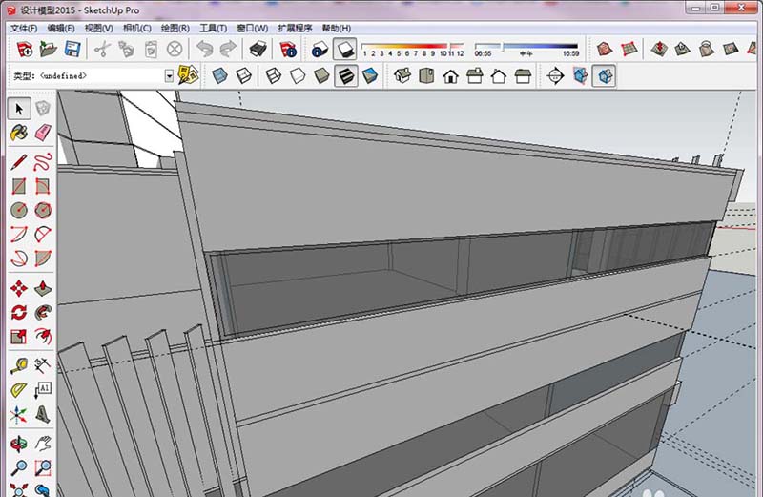The width and height of the screenshot is (763, 497).
Task: Open Model Info from the toolbar
Action: click(288, 50)
